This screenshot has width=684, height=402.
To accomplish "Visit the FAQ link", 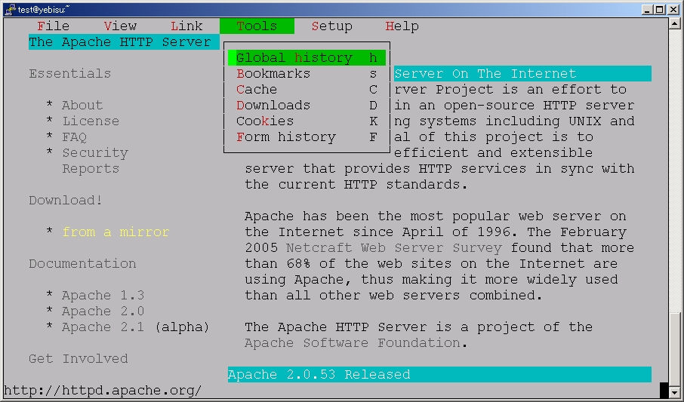I will pyautogui.click(x=74, y=137).
